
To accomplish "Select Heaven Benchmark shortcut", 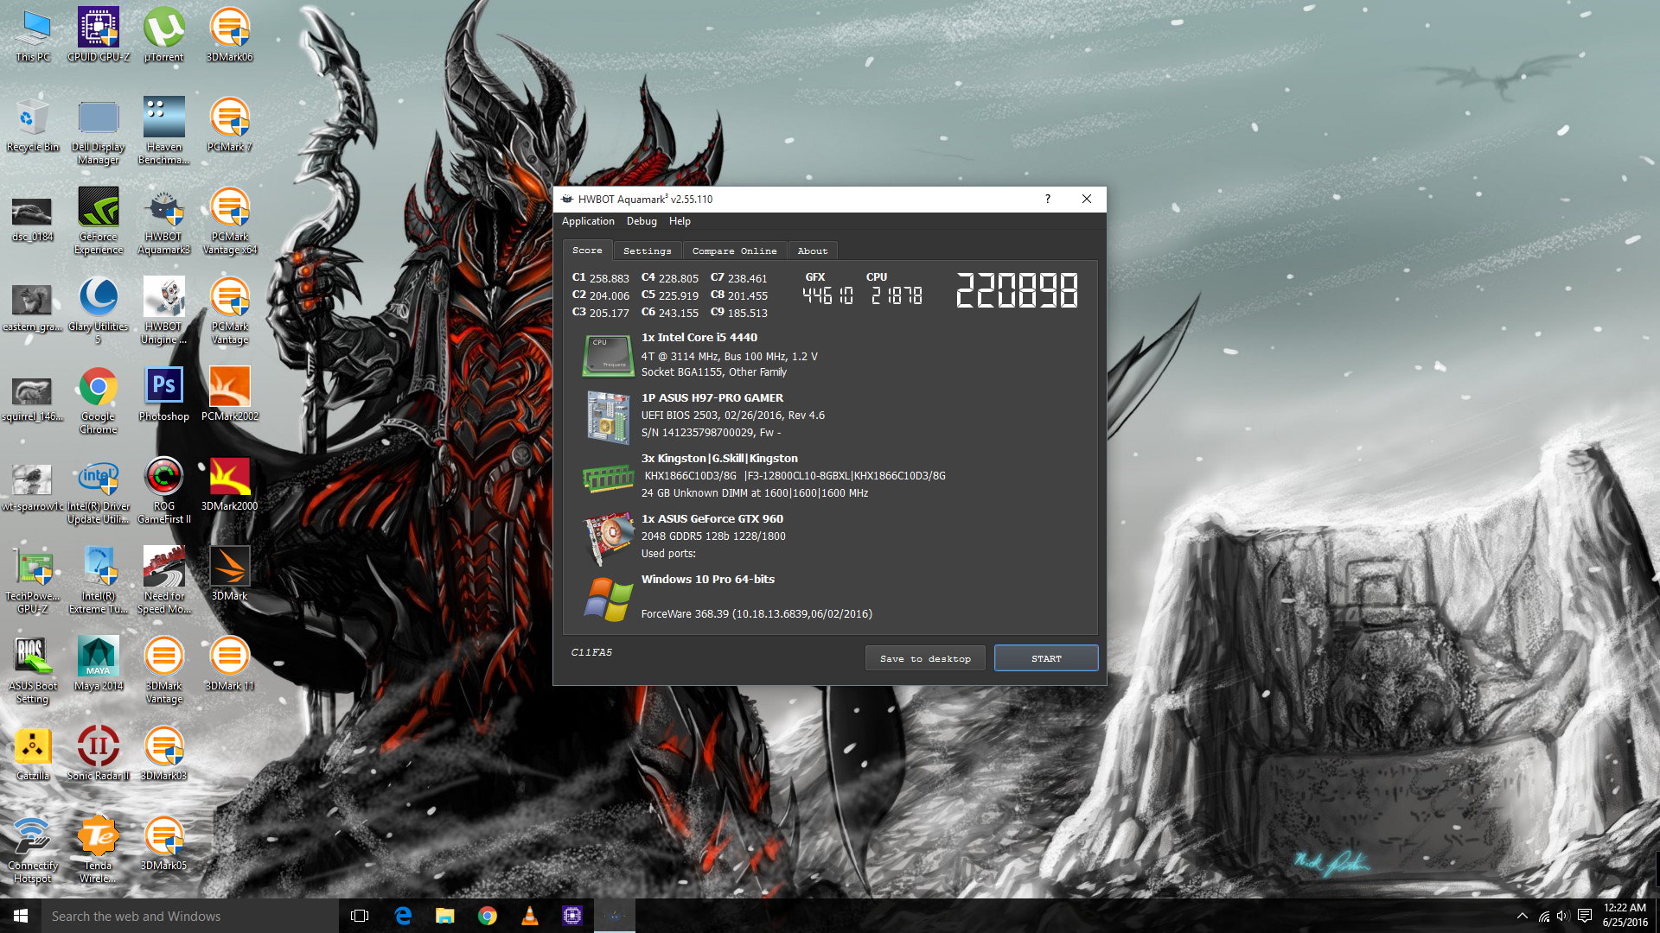I will (164, 131).
